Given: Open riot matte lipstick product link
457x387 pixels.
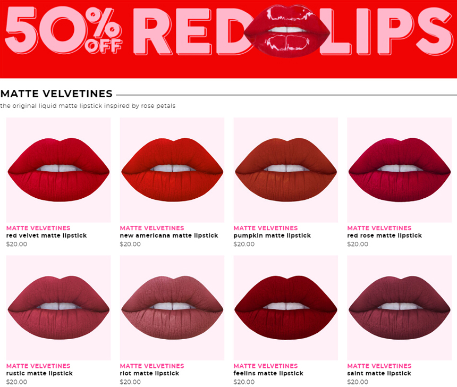Looking at the screenshot, I should 149,373.
